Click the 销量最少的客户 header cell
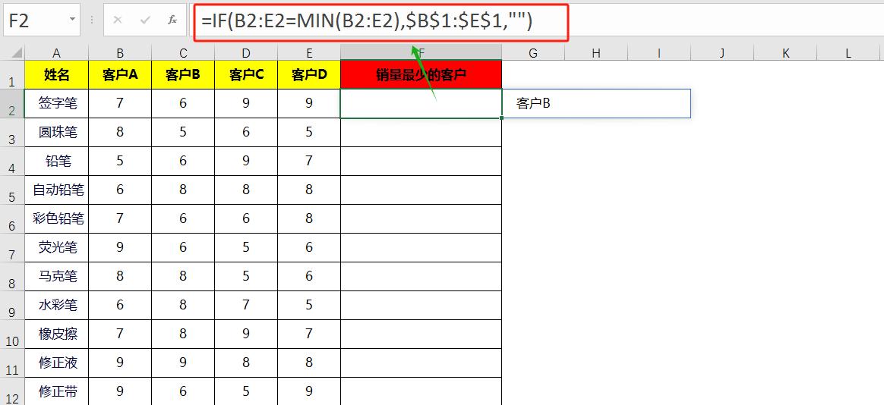The image size is (884, 405). (421, 74)
